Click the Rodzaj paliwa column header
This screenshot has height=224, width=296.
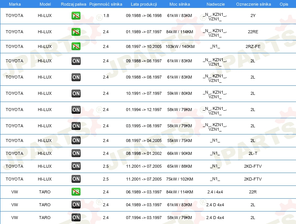point(73,4)
